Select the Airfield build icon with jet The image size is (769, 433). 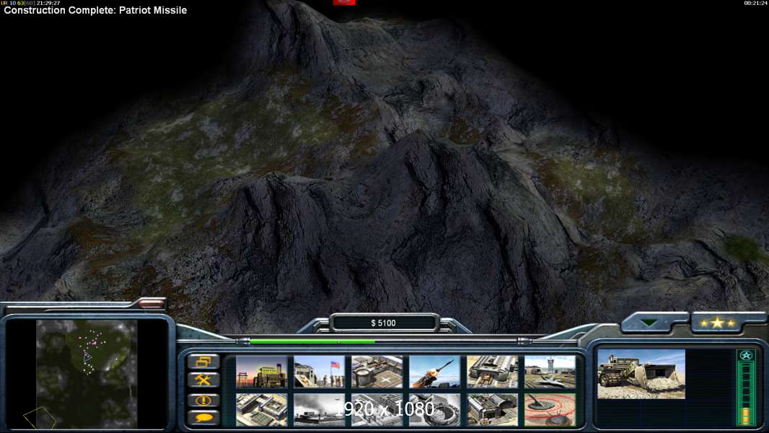(550, 372)
